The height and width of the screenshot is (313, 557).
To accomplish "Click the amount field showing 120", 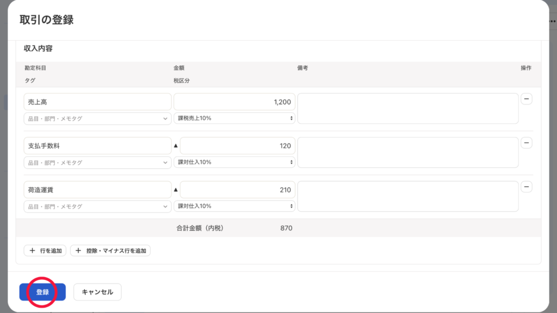I will [x=238, y=146].
